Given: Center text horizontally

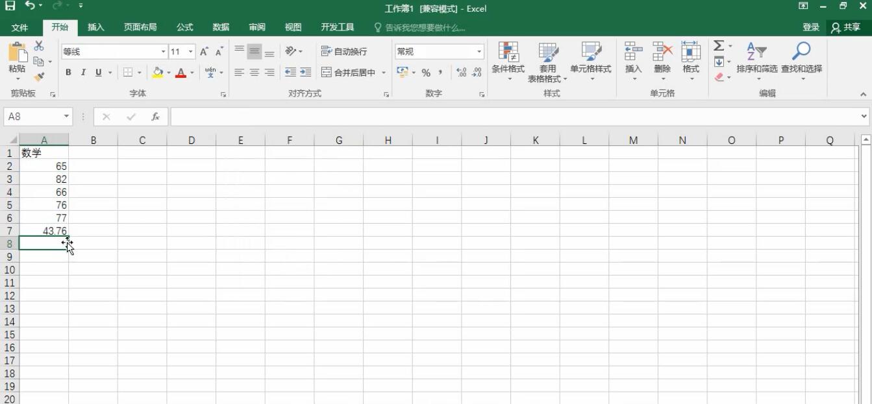Looking at the screenshot, I should click(x=255, y=73).
